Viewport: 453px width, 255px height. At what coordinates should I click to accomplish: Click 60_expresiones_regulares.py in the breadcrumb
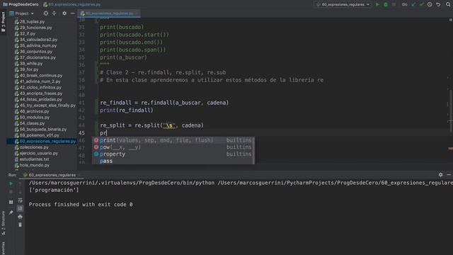point(72,4)
